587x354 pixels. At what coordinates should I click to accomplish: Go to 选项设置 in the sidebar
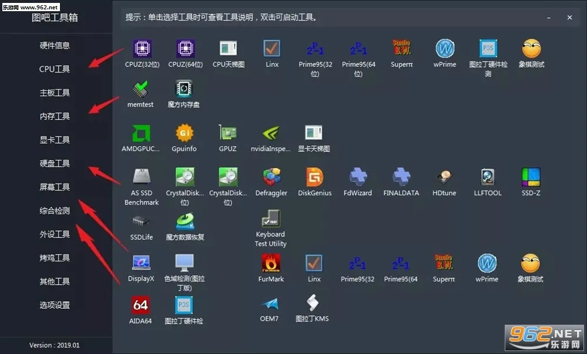[x=55, y=305]
